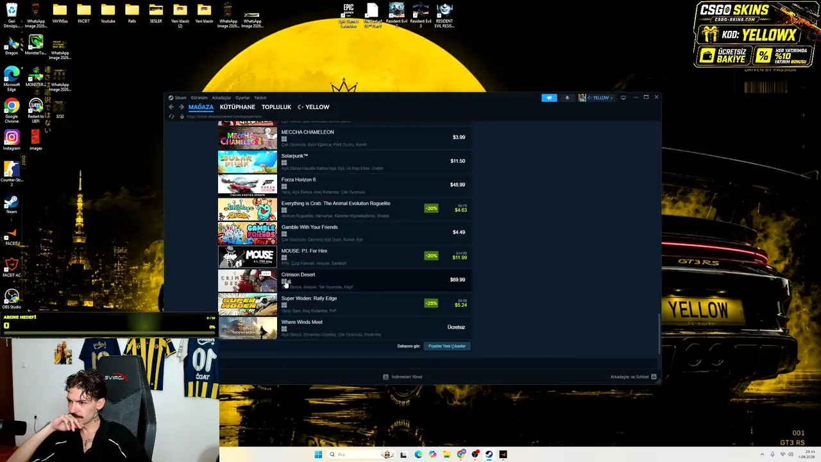Screen dimensions: 821x462
Task: Open the Arkadaşlar menu
Action: [221, 98]
